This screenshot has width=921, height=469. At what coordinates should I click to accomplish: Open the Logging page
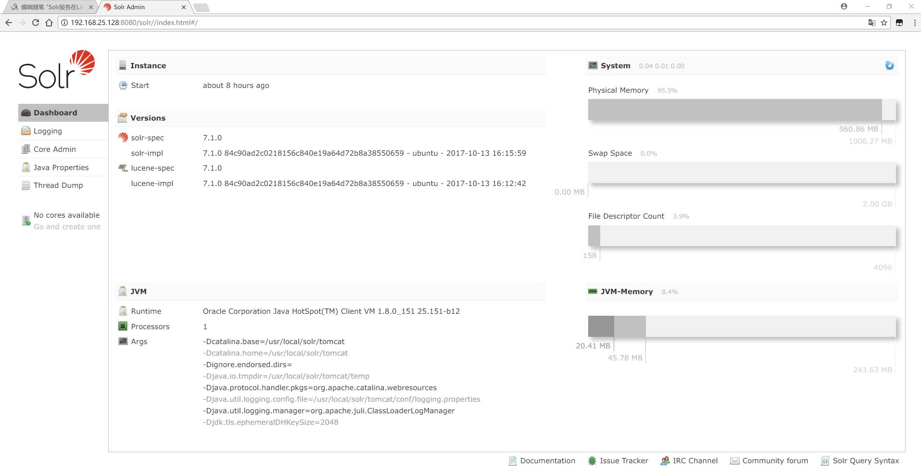pyautogui.click(x=63, y=131)
